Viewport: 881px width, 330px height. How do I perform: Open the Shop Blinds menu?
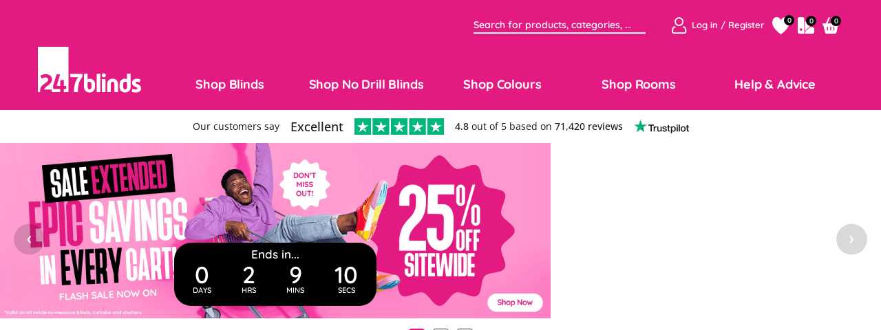(230, 85)
